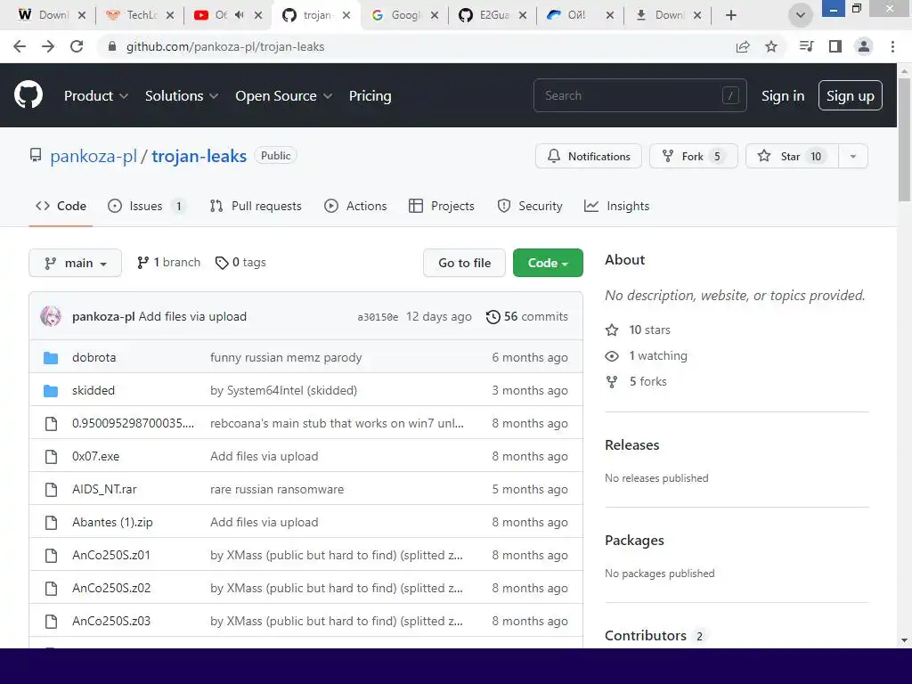The image size is (912, 684).
Task: Open a new browser tab with plus
Action: (731, 15)
